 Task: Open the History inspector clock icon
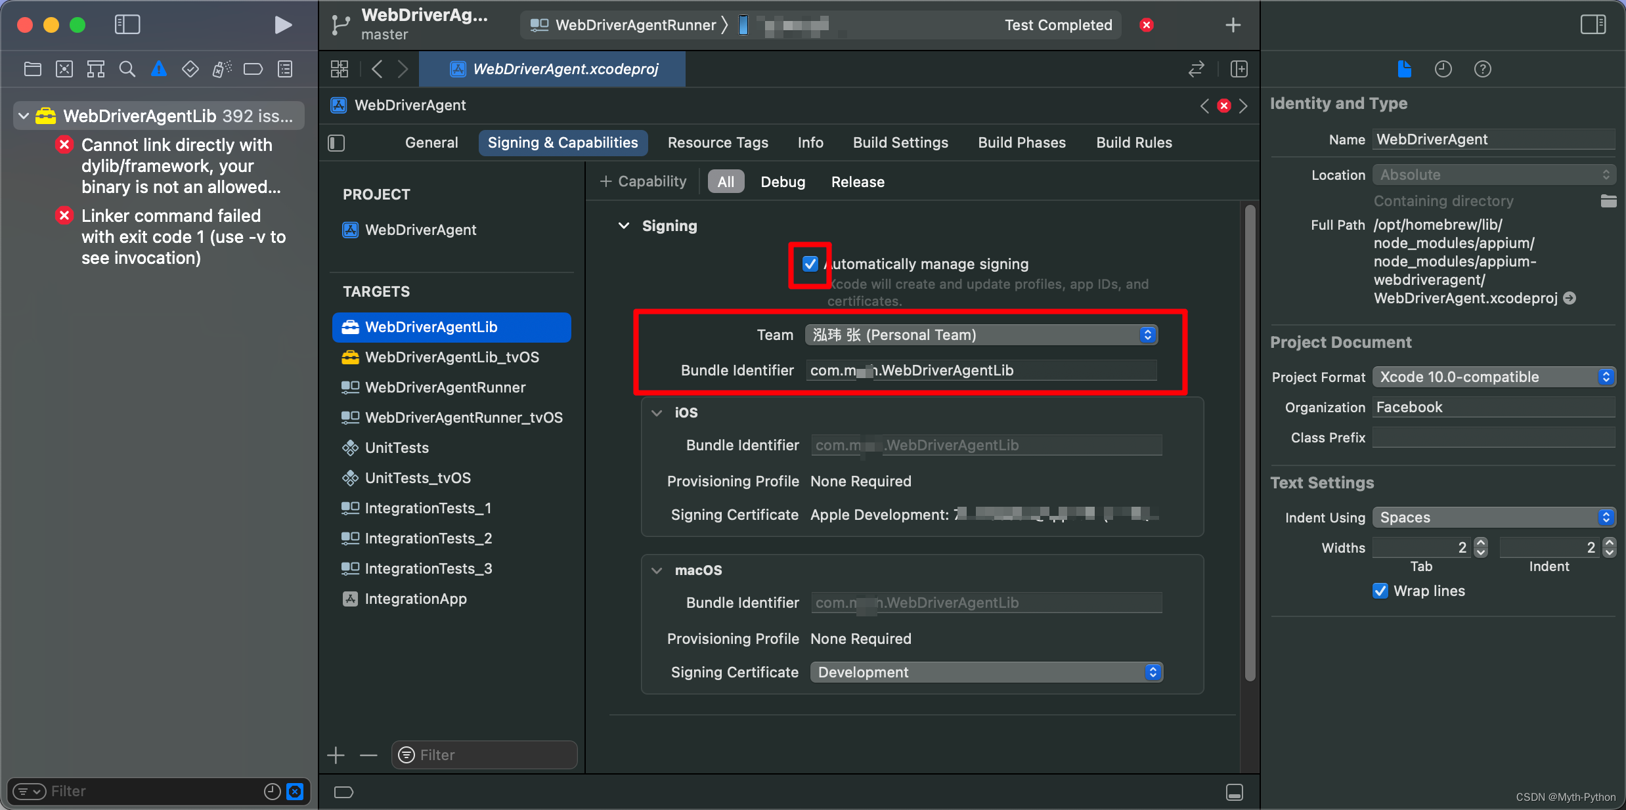pos(1443,69)
